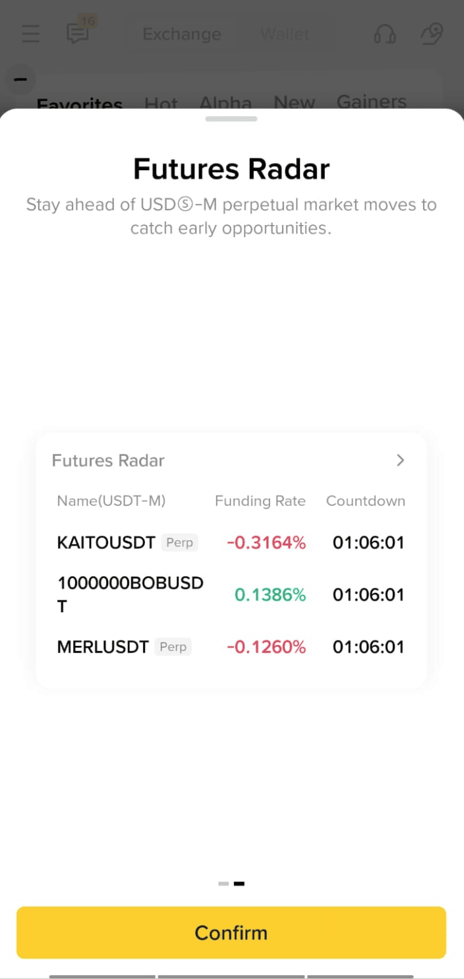Tap the first gray page indicator dot
Screen dimensions: 464x979
point(223,883)
